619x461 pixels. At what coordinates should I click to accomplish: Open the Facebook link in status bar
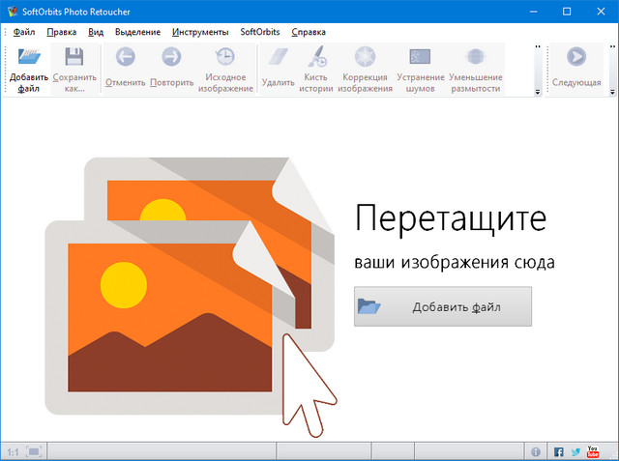coord(558,451)
